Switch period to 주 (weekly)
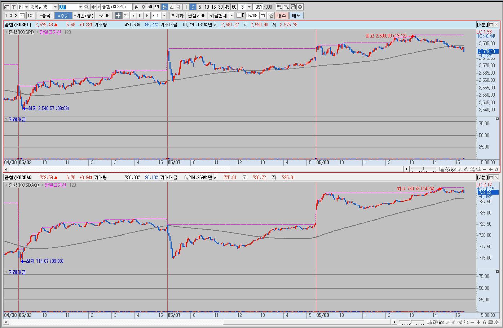The width and height of the screenshot is (503, 328). click(x=143, y=7)
